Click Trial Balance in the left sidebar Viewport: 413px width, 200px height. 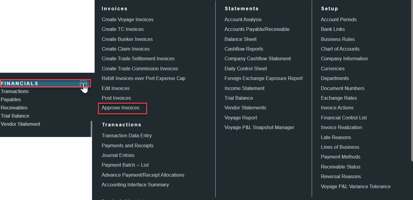[x=15, y=116]
